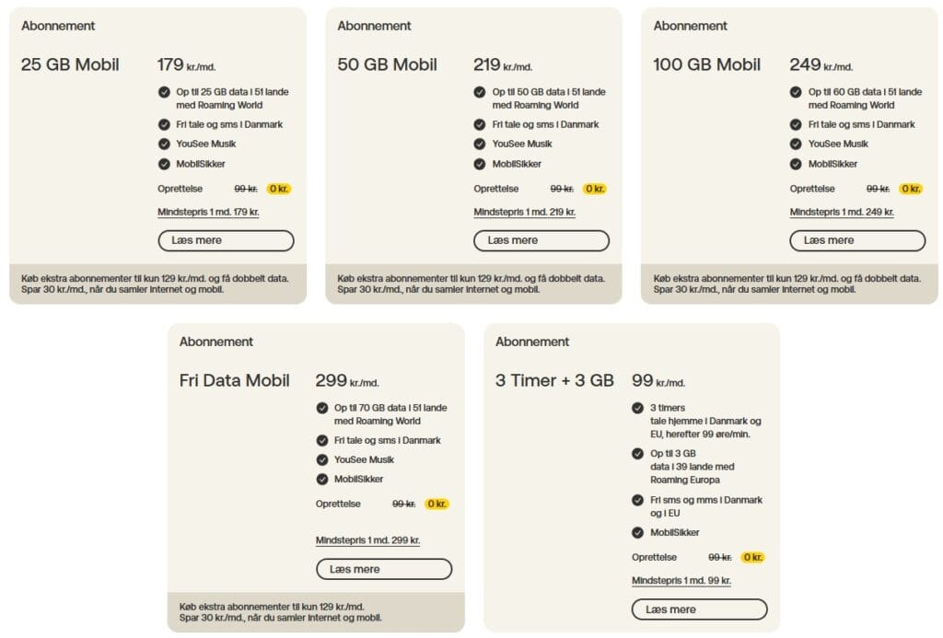The image size is (943, 638).
Task: Click the Roaming World checkmark icon on 100 GB Mobil
Action: click(796, 92)
